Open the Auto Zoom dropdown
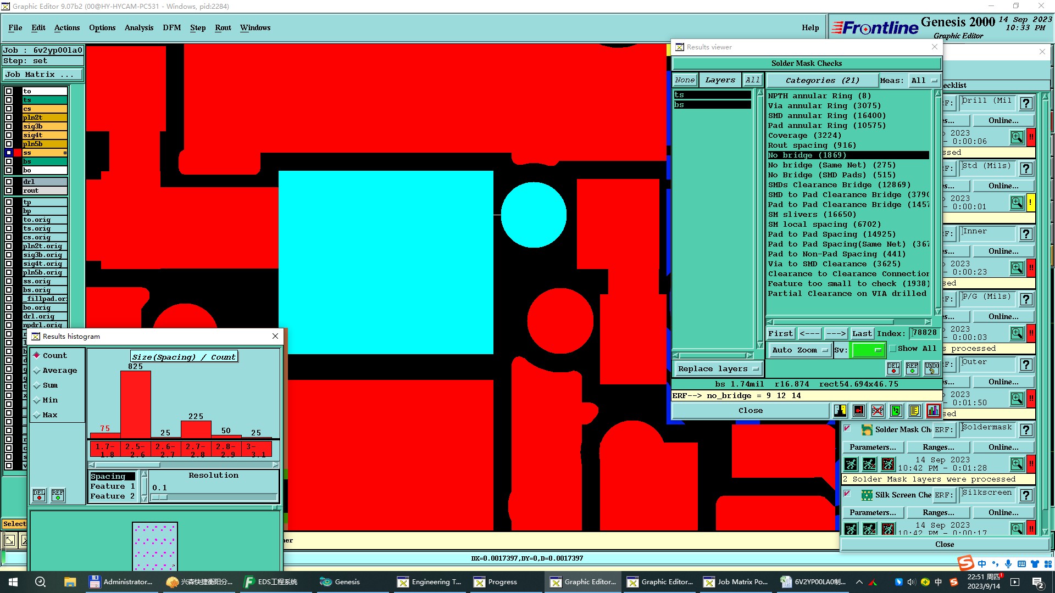This screenshot has height=593, width=1055. tap(799, 350)
